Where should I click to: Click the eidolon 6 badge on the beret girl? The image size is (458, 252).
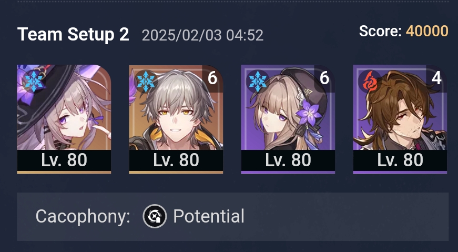coord(324,78)
